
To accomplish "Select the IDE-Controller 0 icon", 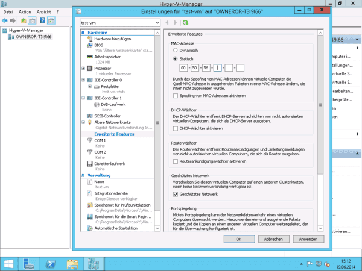I will 89,80.
